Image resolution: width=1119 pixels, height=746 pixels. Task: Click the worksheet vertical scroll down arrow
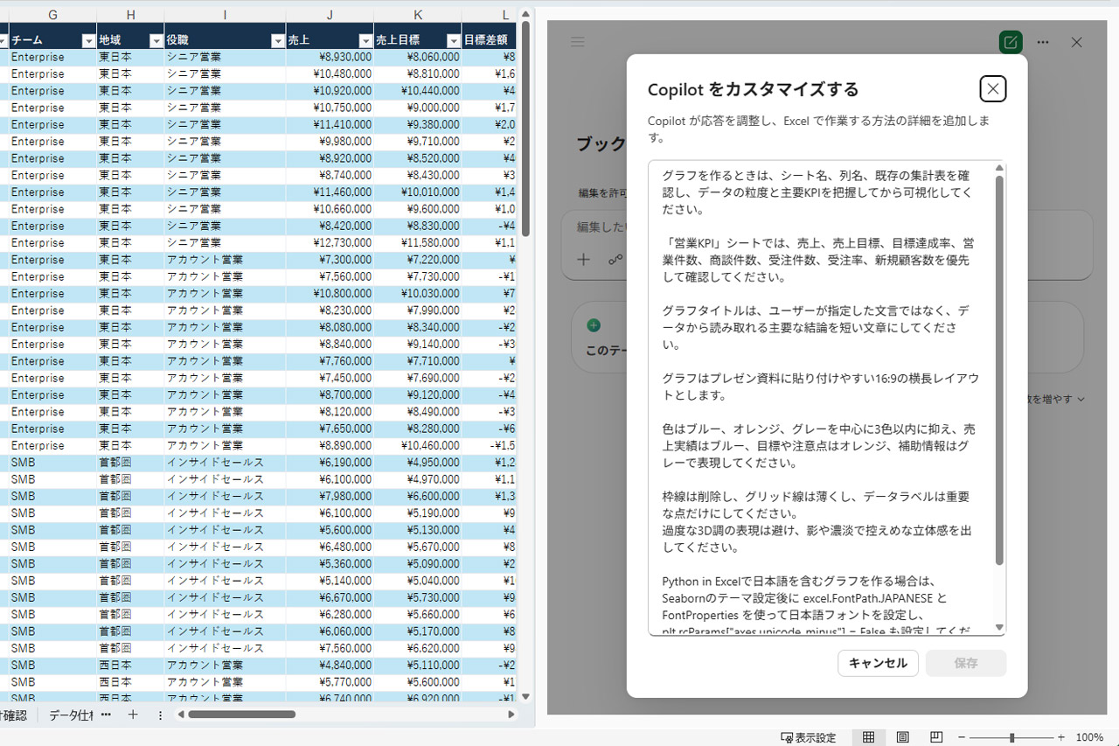[526, 696]
